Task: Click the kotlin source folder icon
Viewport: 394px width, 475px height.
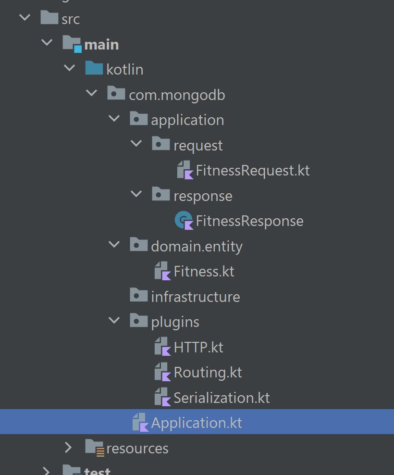Action: click(94, 68)
